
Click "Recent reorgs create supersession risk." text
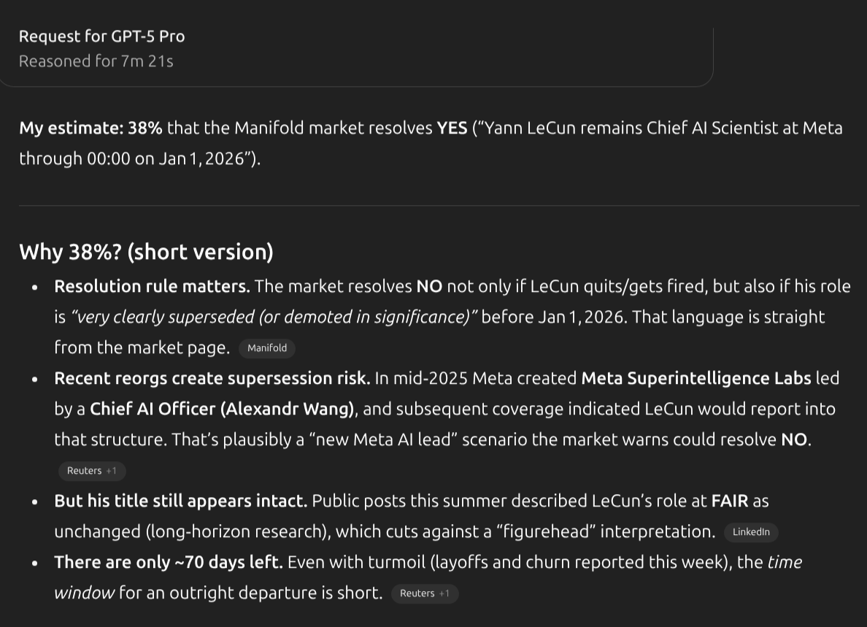pos(212,378)
